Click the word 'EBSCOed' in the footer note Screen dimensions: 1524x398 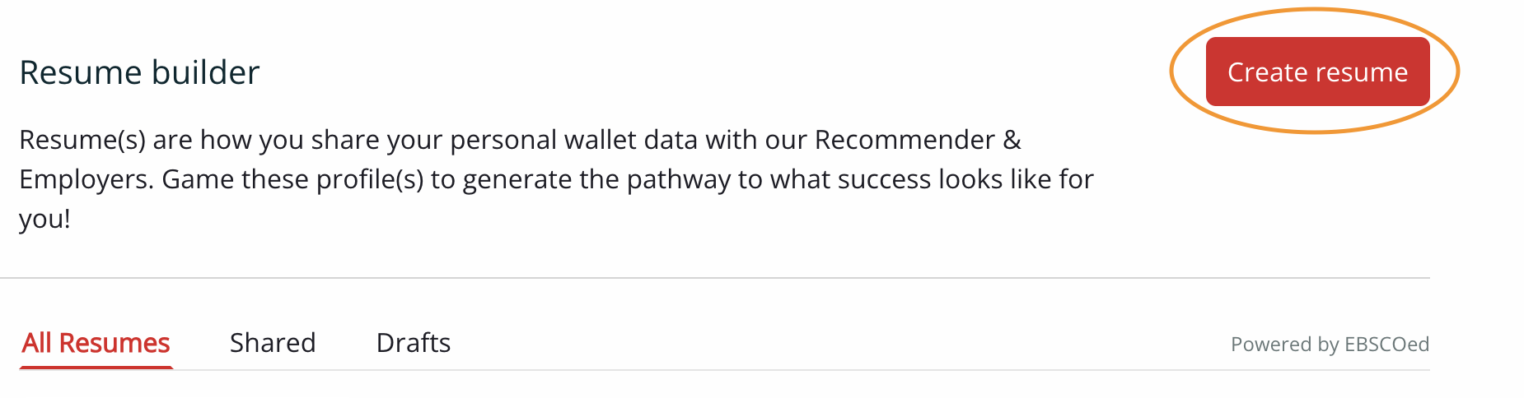point(1386,344)
